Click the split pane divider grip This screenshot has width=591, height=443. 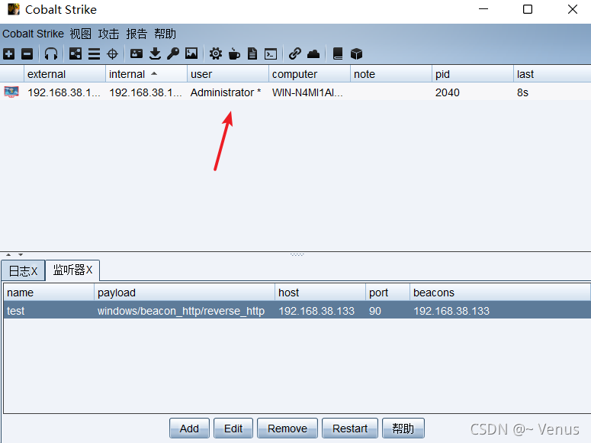point(297,254)
